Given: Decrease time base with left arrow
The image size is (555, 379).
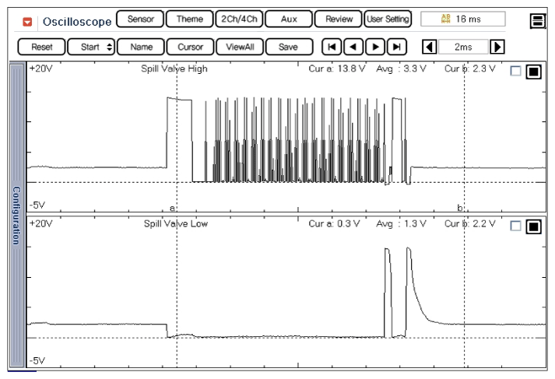Looking at the screenshot, I should pyautogui.click(x=428, y=47).
